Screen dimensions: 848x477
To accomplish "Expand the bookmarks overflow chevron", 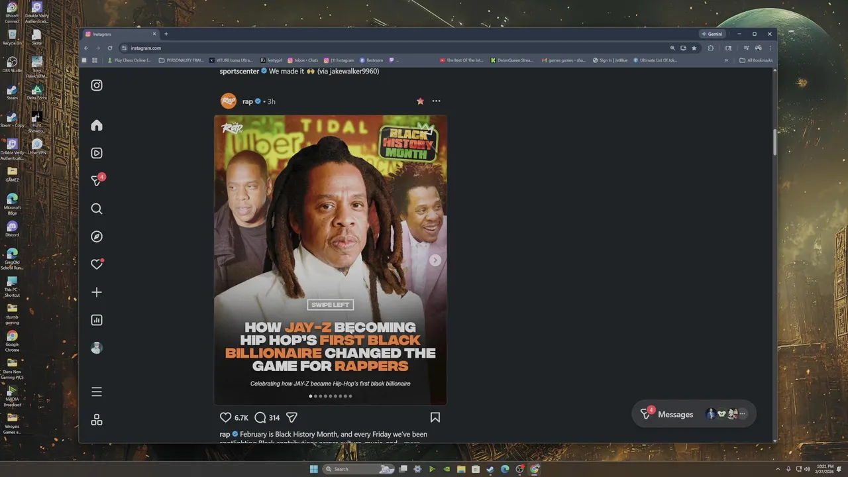I will point(726,60).
